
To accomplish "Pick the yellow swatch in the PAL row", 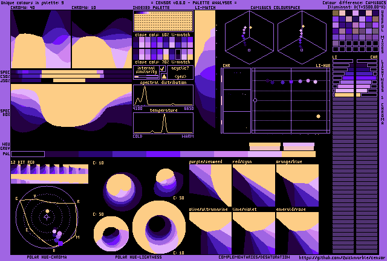I will click(299, 154).
